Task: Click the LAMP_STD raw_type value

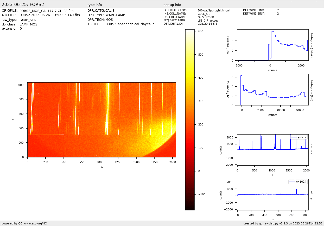Action: click(x=28, y=20)
